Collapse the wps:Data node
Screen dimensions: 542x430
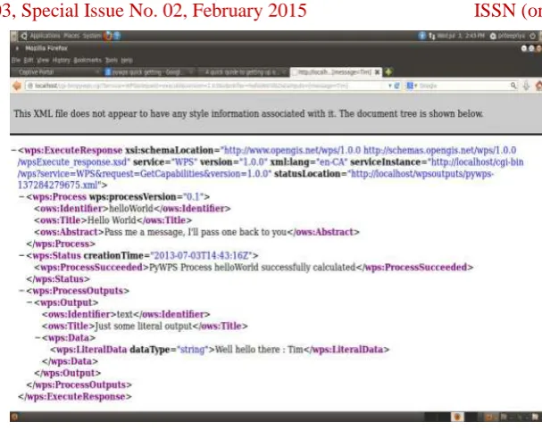pyautogui.click(x=38, y=338)
